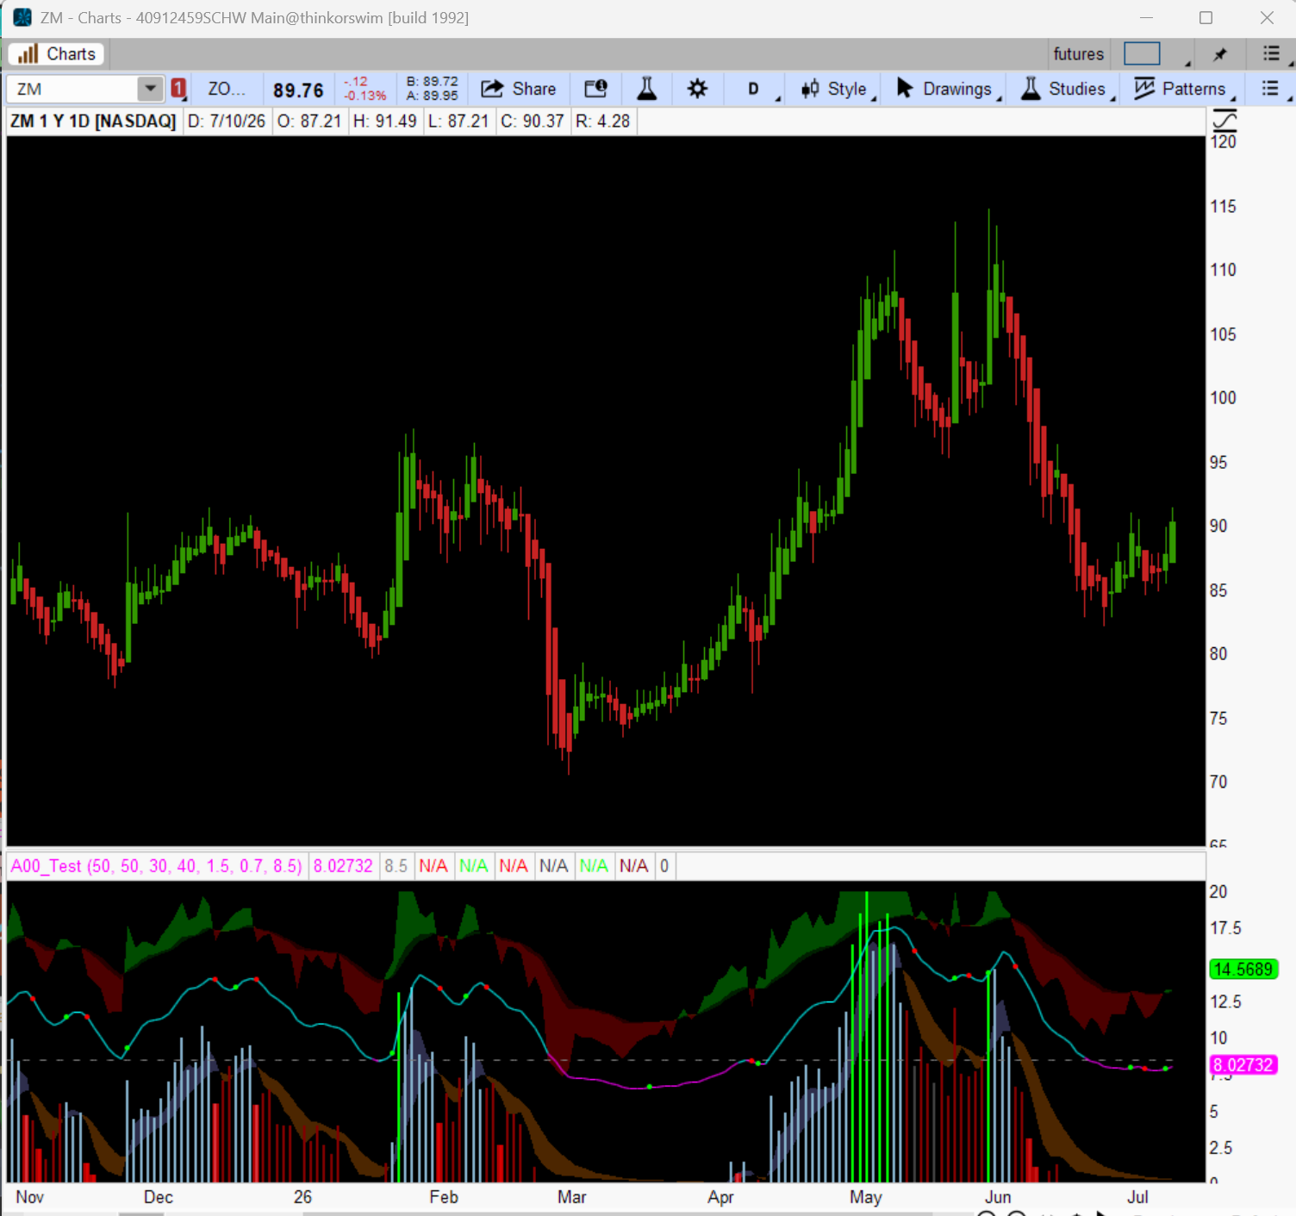1296x1216 pixels.
Task: Expand the Style dropdown menu
Action: (x=834, y=89)
